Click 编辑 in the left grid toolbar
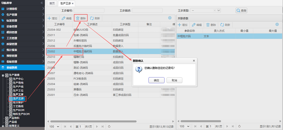 pyautogui.click(x=67, y=18)
